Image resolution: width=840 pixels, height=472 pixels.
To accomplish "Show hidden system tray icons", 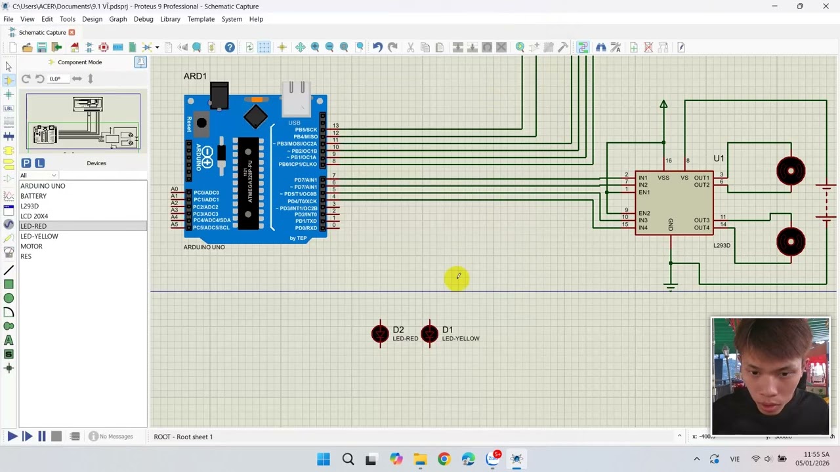I will pyautogui.click(x=697, y=459).
